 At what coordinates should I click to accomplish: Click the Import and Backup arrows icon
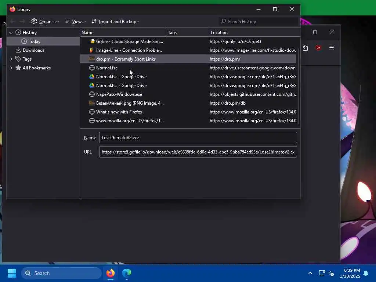(x=94, y=21)
